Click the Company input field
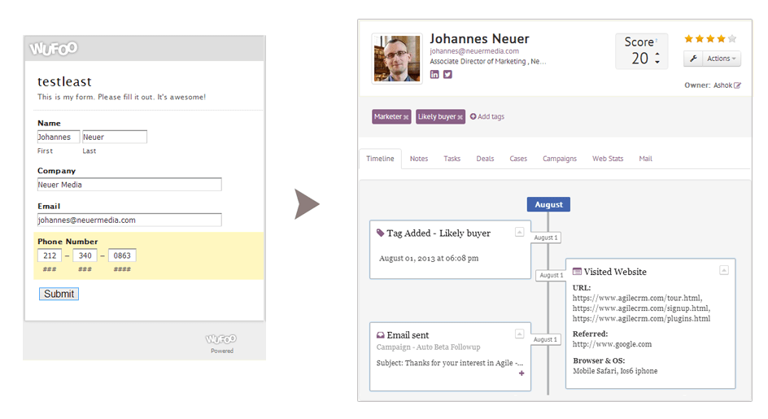This screenshot has height=419, width=768. point(129,185)
